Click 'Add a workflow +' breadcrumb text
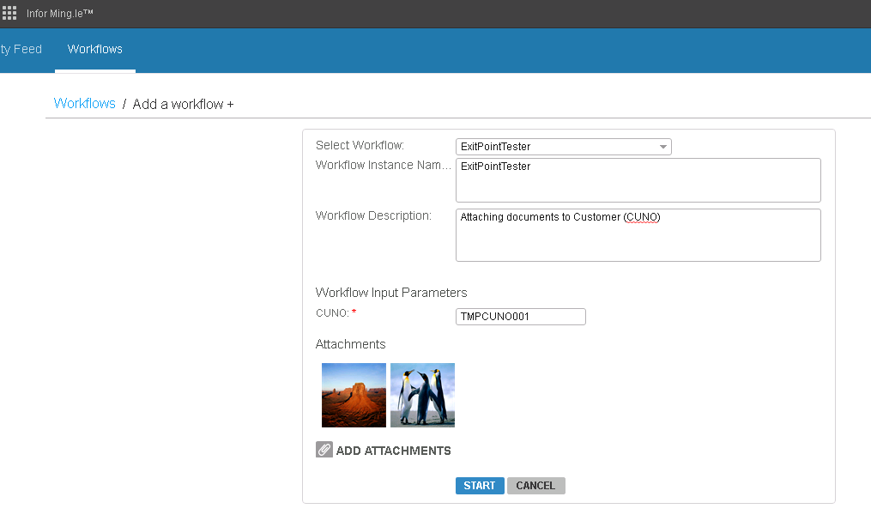Screen dimensions: 871x527 (x=183, y=105)
